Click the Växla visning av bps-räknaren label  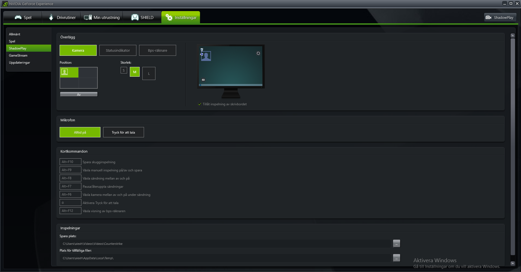(104, 211)
